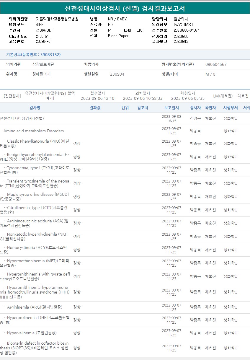Viewport: 250px width, 360px height.
Task: Click the 결과값 column header
Action: tap(95, 108)
